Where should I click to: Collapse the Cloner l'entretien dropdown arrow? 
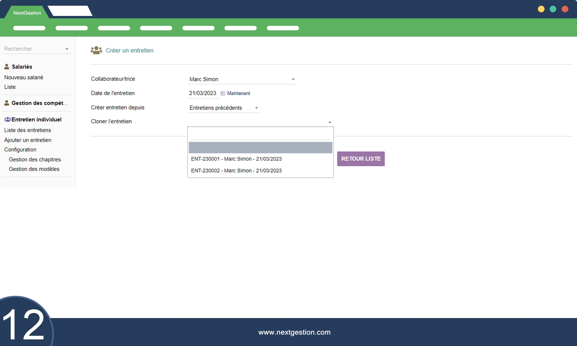pos(330,122)
